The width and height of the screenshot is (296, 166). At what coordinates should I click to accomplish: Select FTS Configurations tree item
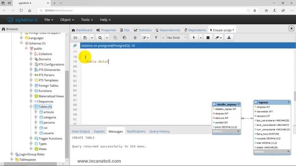[x=51, y=65]
